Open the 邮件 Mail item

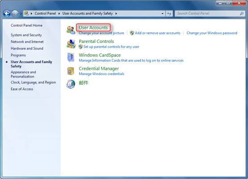point(83,83)
